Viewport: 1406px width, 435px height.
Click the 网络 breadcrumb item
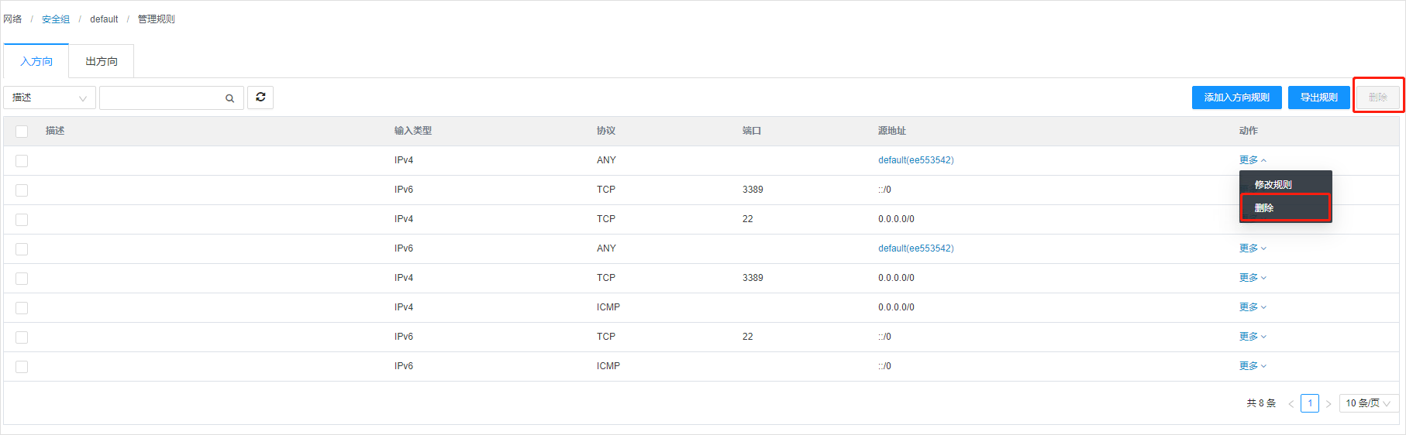coord(12,19)
